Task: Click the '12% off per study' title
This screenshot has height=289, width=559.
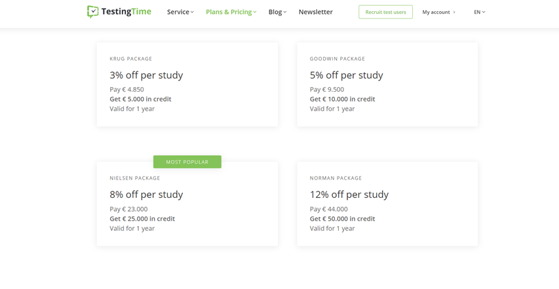Action: coord(349,195)
